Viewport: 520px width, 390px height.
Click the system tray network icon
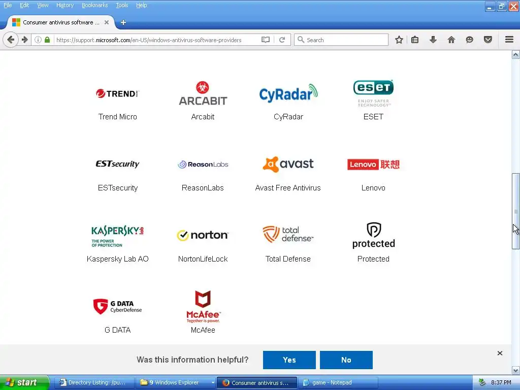[482, 383]
